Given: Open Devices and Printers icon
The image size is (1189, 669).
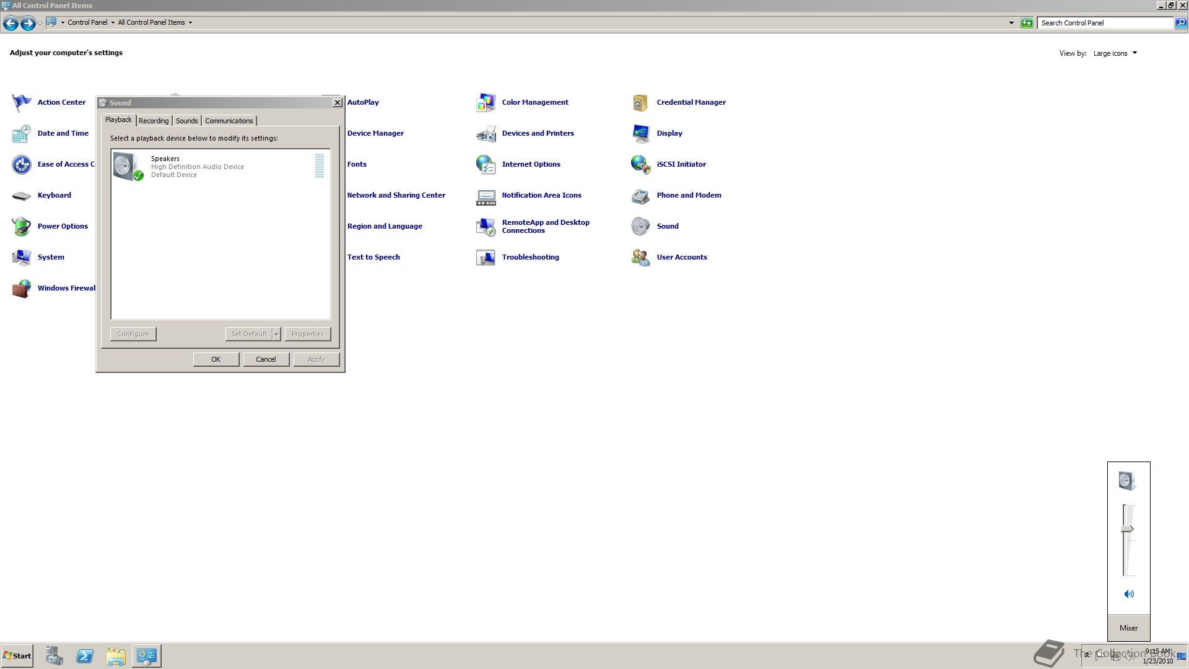Looking at the screenshot, I should (486, 133).
